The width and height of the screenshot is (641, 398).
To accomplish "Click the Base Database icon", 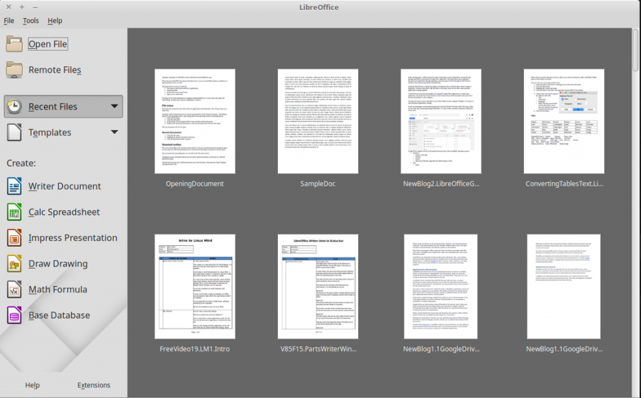I will [14, 315].
